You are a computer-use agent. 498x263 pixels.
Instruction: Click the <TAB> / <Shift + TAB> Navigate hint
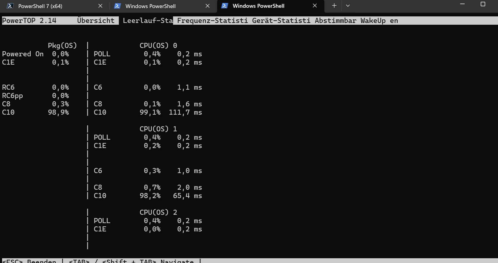point(131,261)
